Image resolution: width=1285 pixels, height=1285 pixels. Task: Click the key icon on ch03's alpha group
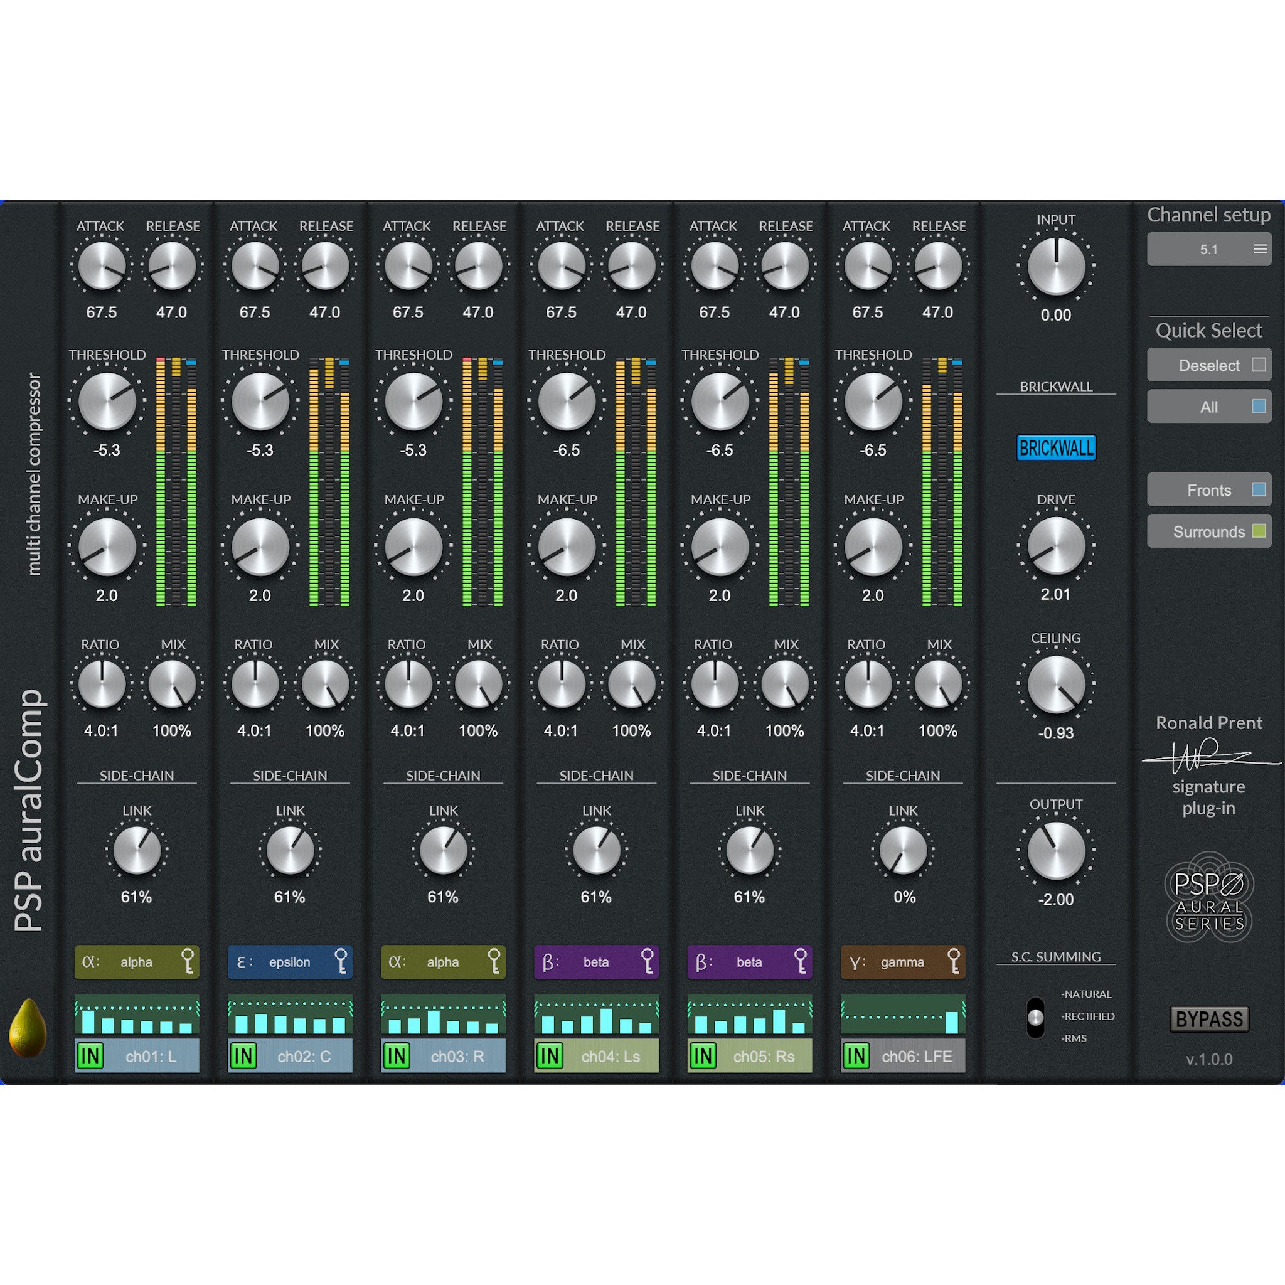tap(494, 962)
